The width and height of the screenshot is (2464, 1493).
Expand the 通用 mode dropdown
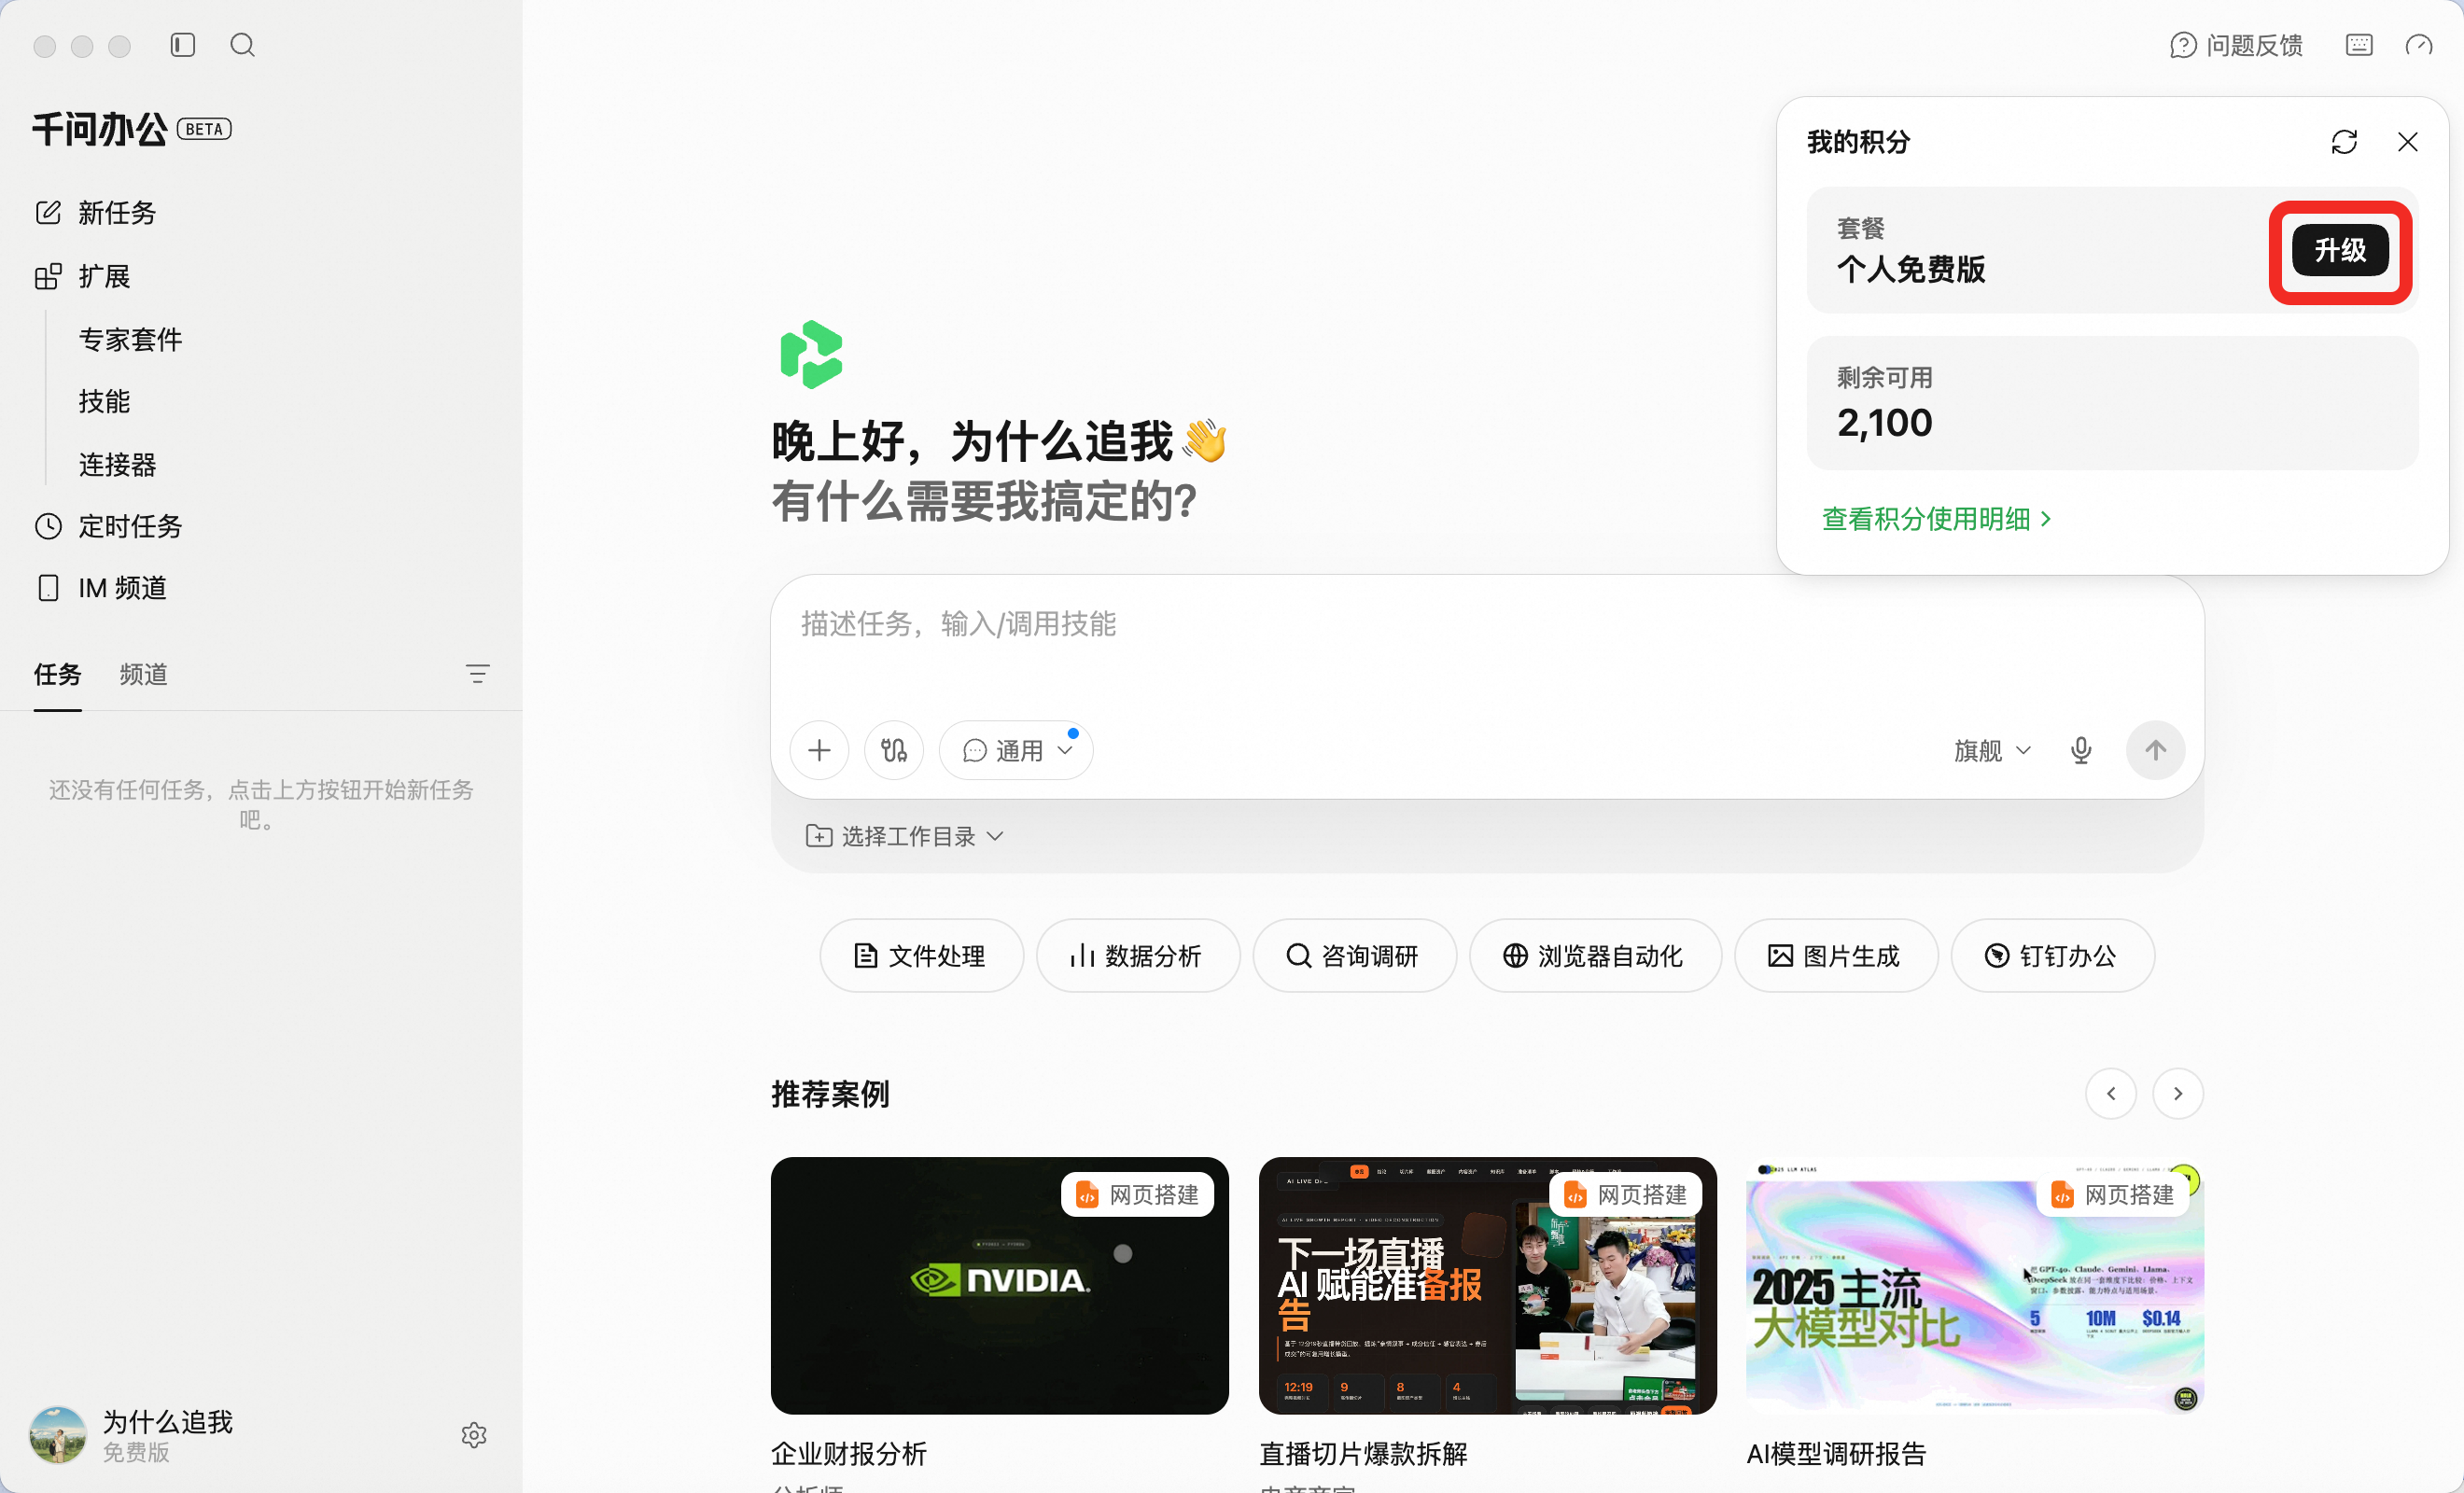click(x=1016, y=750)
